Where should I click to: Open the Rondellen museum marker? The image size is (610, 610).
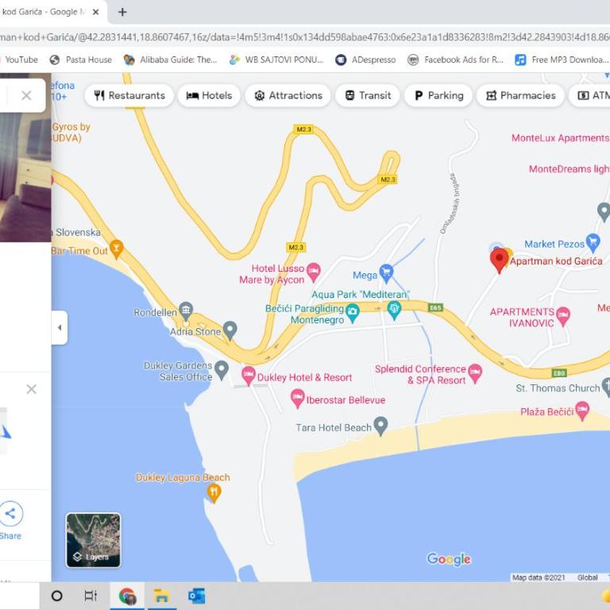pyautogui.click(x=186, y=311)
